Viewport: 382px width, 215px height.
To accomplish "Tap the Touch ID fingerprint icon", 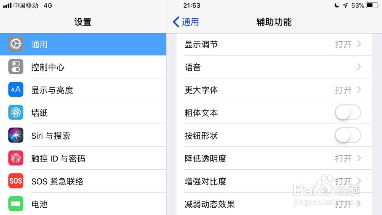I will (16, 158).
